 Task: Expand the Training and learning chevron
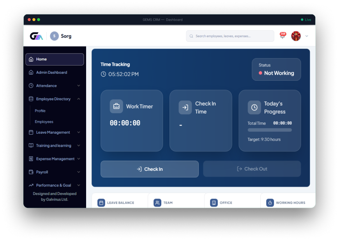pyautogui.click(x=79, y=145)
